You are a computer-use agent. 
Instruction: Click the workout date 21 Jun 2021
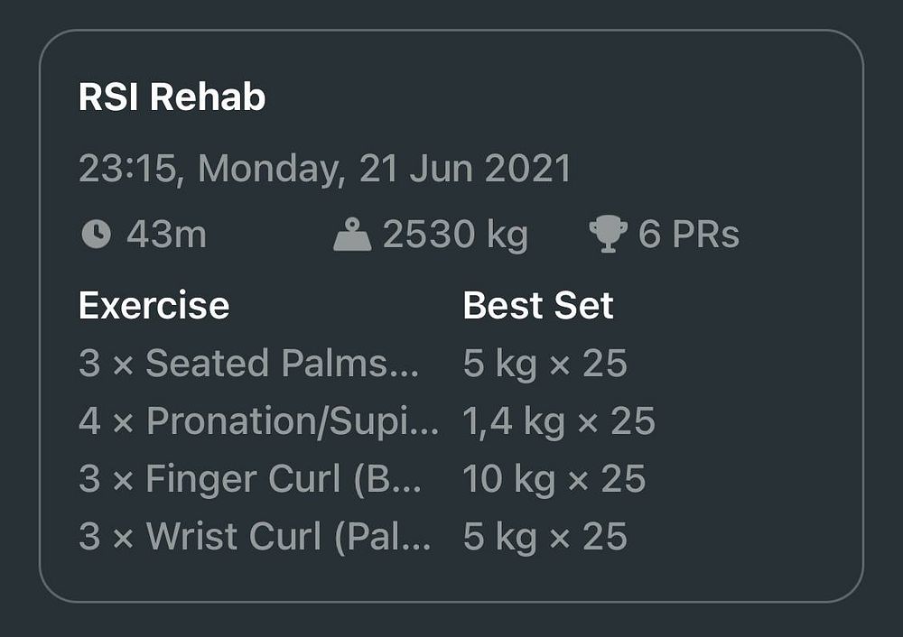click(x=465, y=169)
